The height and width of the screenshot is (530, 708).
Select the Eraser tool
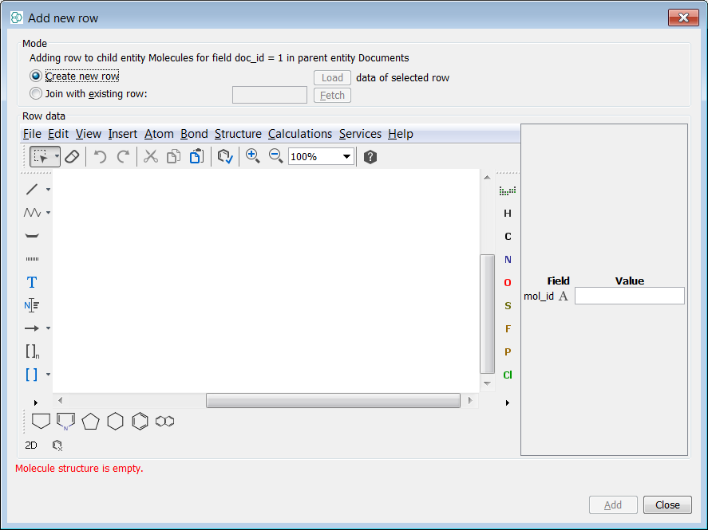point(71,156)
